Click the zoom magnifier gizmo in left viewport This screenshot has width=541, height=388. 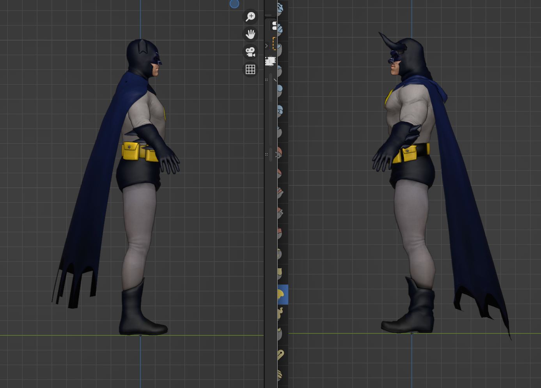click(250, 16)
